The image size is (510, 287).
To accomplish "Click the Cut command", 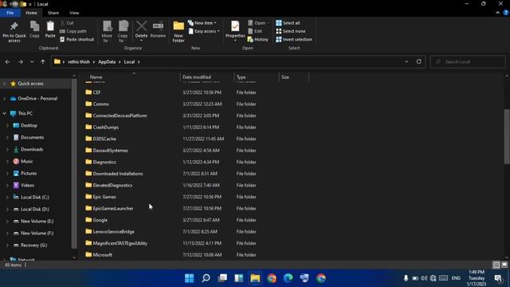I will click(x=67, y=23).
